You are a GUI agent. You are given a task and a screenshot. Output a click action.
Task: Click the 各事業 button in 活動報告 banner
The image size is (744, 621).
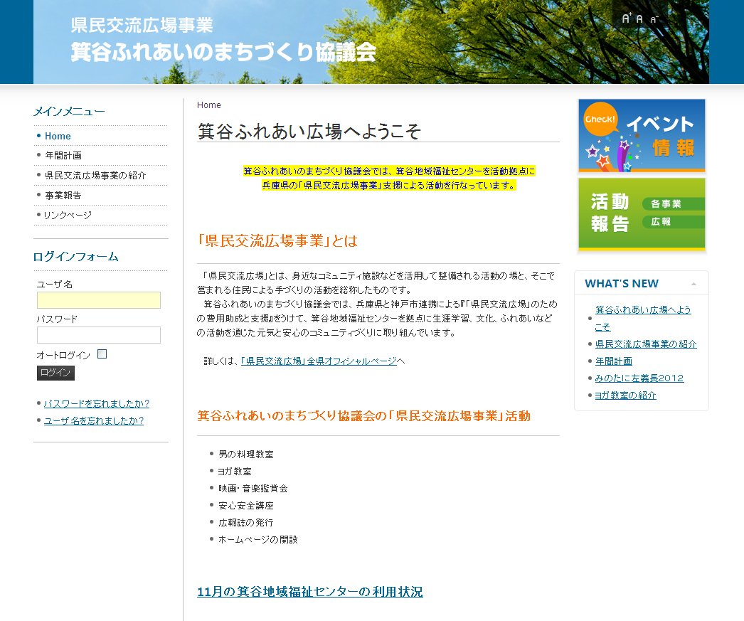672,203
